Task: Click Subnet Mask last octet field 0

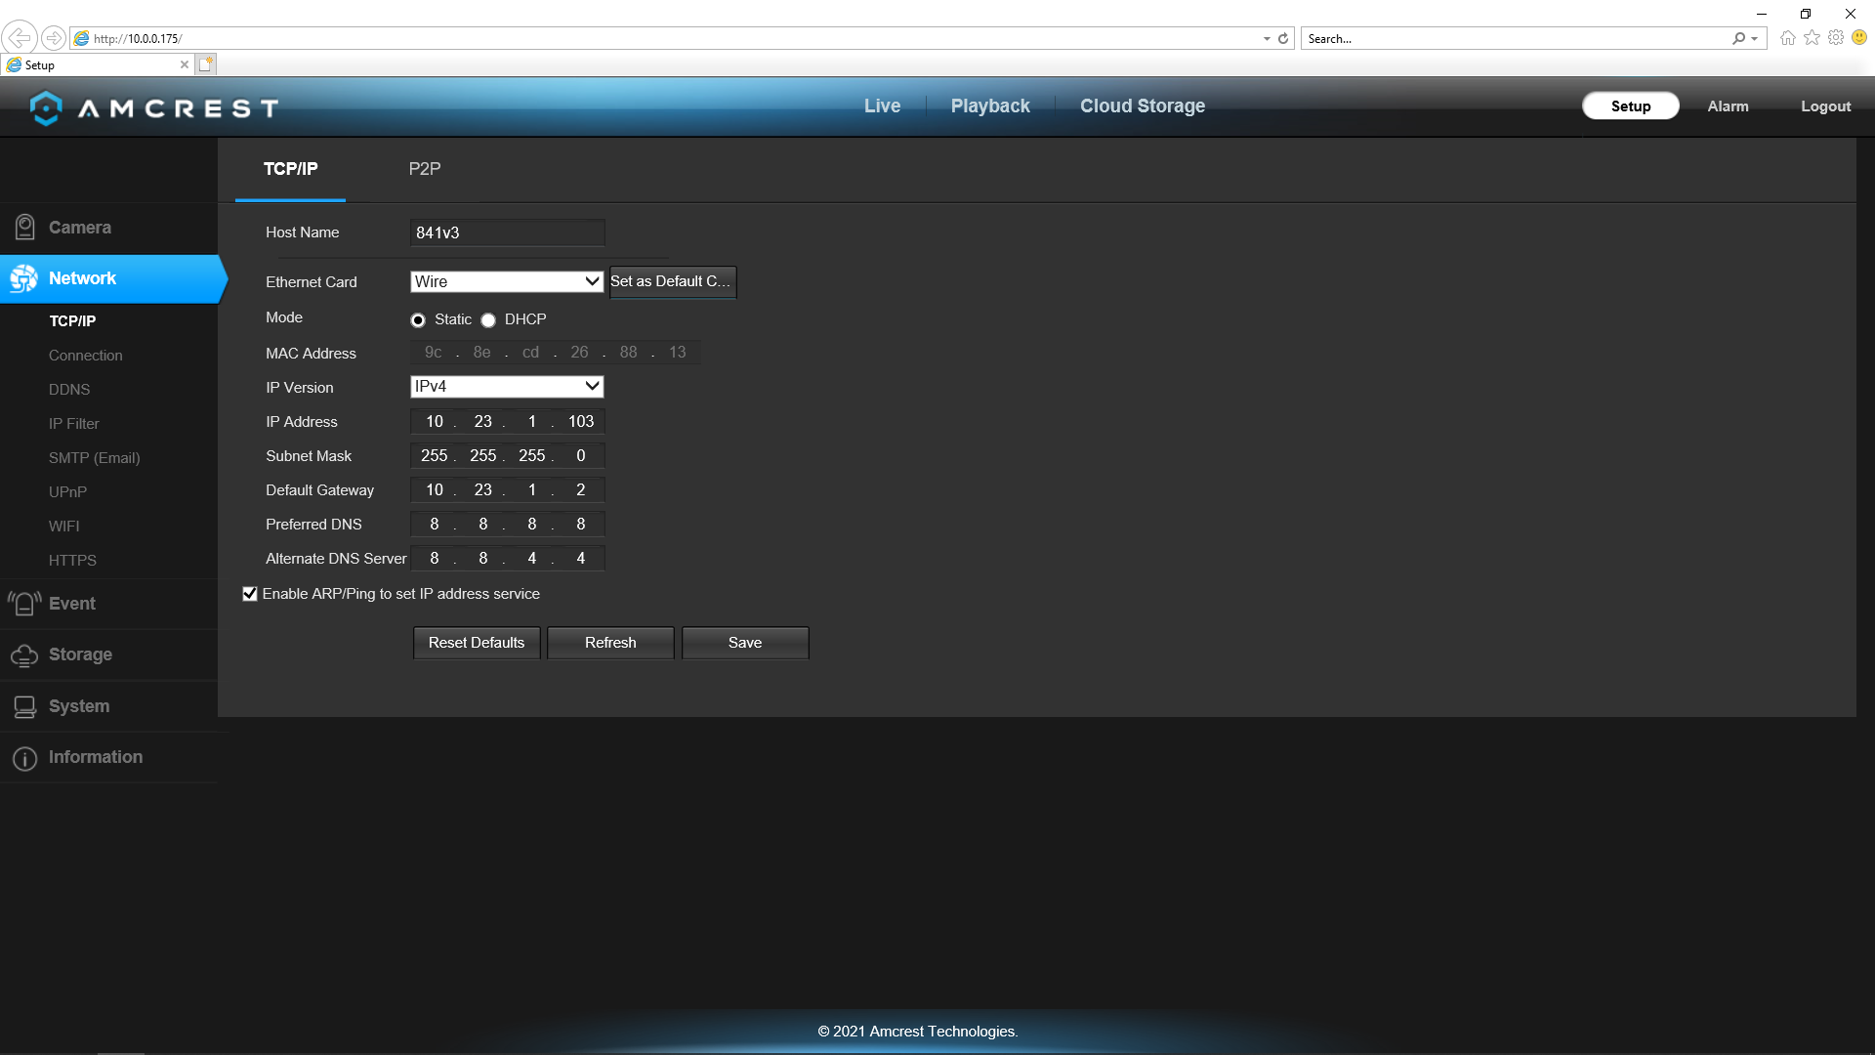Action: pos(580,456)
